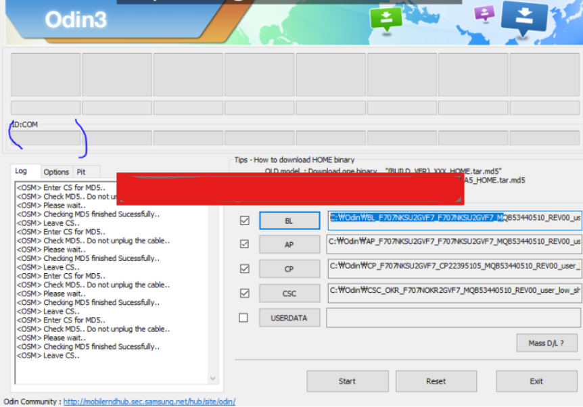Screen dimensions: 583x407
Task: Click the BL file path field
Action: click(454, 220)
